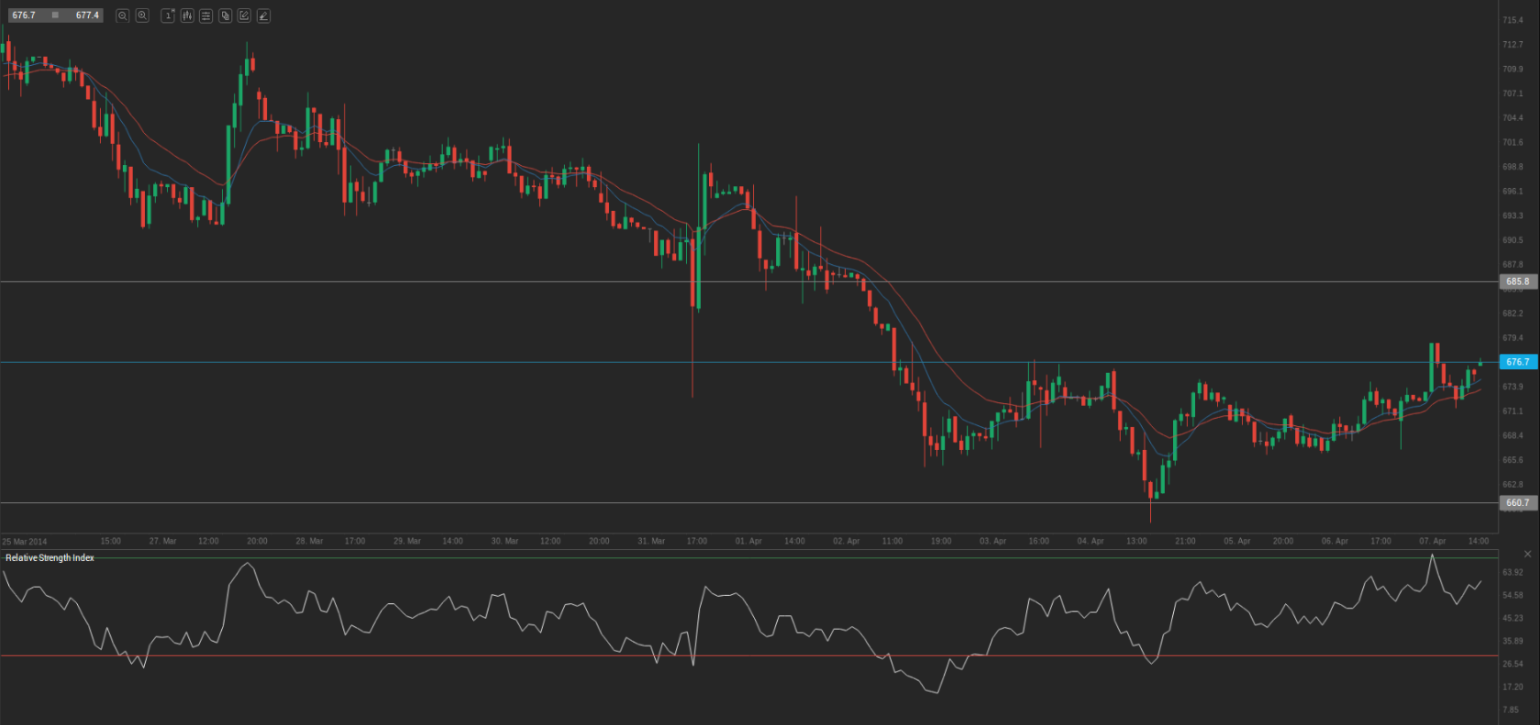
Task: Click the 685.8 price level tag
Action: pyautogui.click(x=1517, y=281)
